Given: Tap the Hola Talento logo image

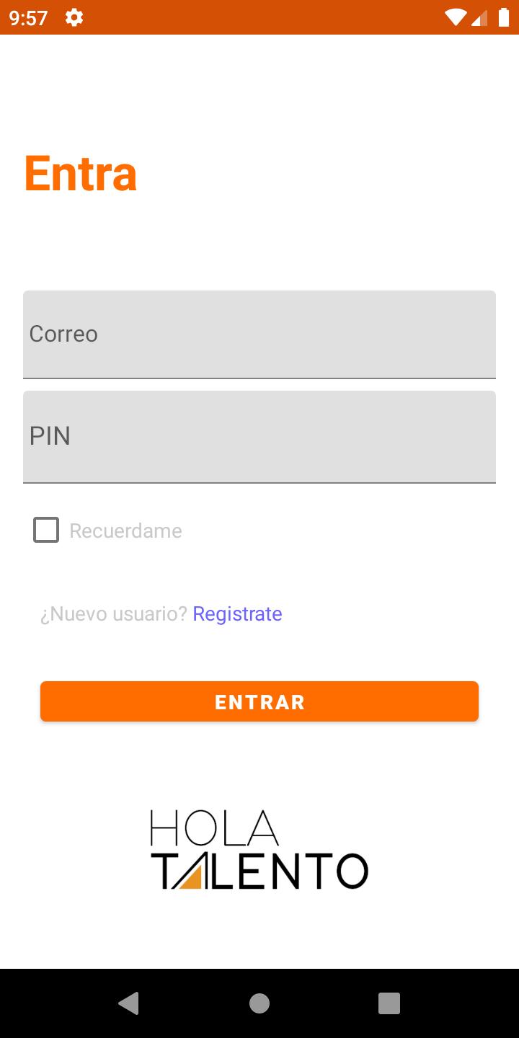Looking at the screenshot, I should click(x=259, y=849).
